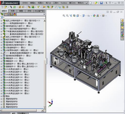The width and height of the screenshot is (125, 114).
Task: Open the filter funnel dropdown arrow
Action: point(4,17)
